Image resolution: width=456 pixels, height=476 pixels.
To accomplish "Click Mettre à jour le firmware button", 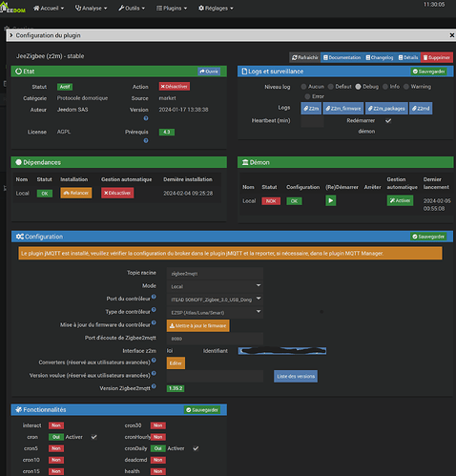I will [197, 325].
